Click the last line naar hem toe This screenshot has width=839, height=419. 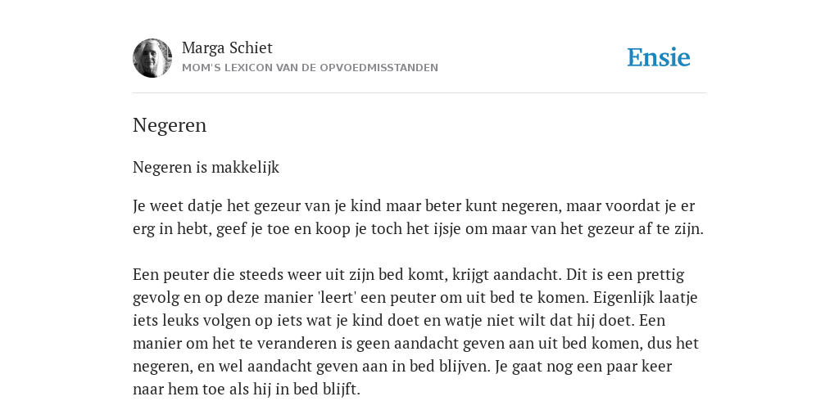(246, 389)
